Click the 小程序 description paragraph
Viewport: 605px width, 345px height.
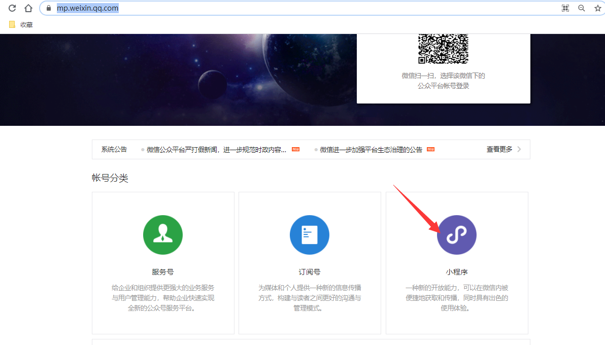click(x=457, y=298)
